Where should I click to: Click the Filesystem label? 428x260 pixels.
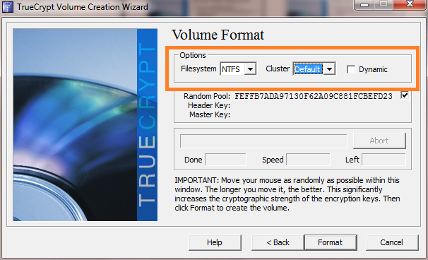click(198, 69)
